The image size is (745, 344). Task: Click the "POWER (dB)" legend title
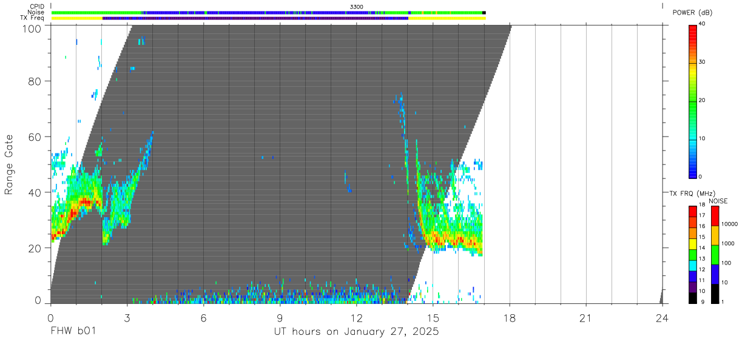coord(692,13)
